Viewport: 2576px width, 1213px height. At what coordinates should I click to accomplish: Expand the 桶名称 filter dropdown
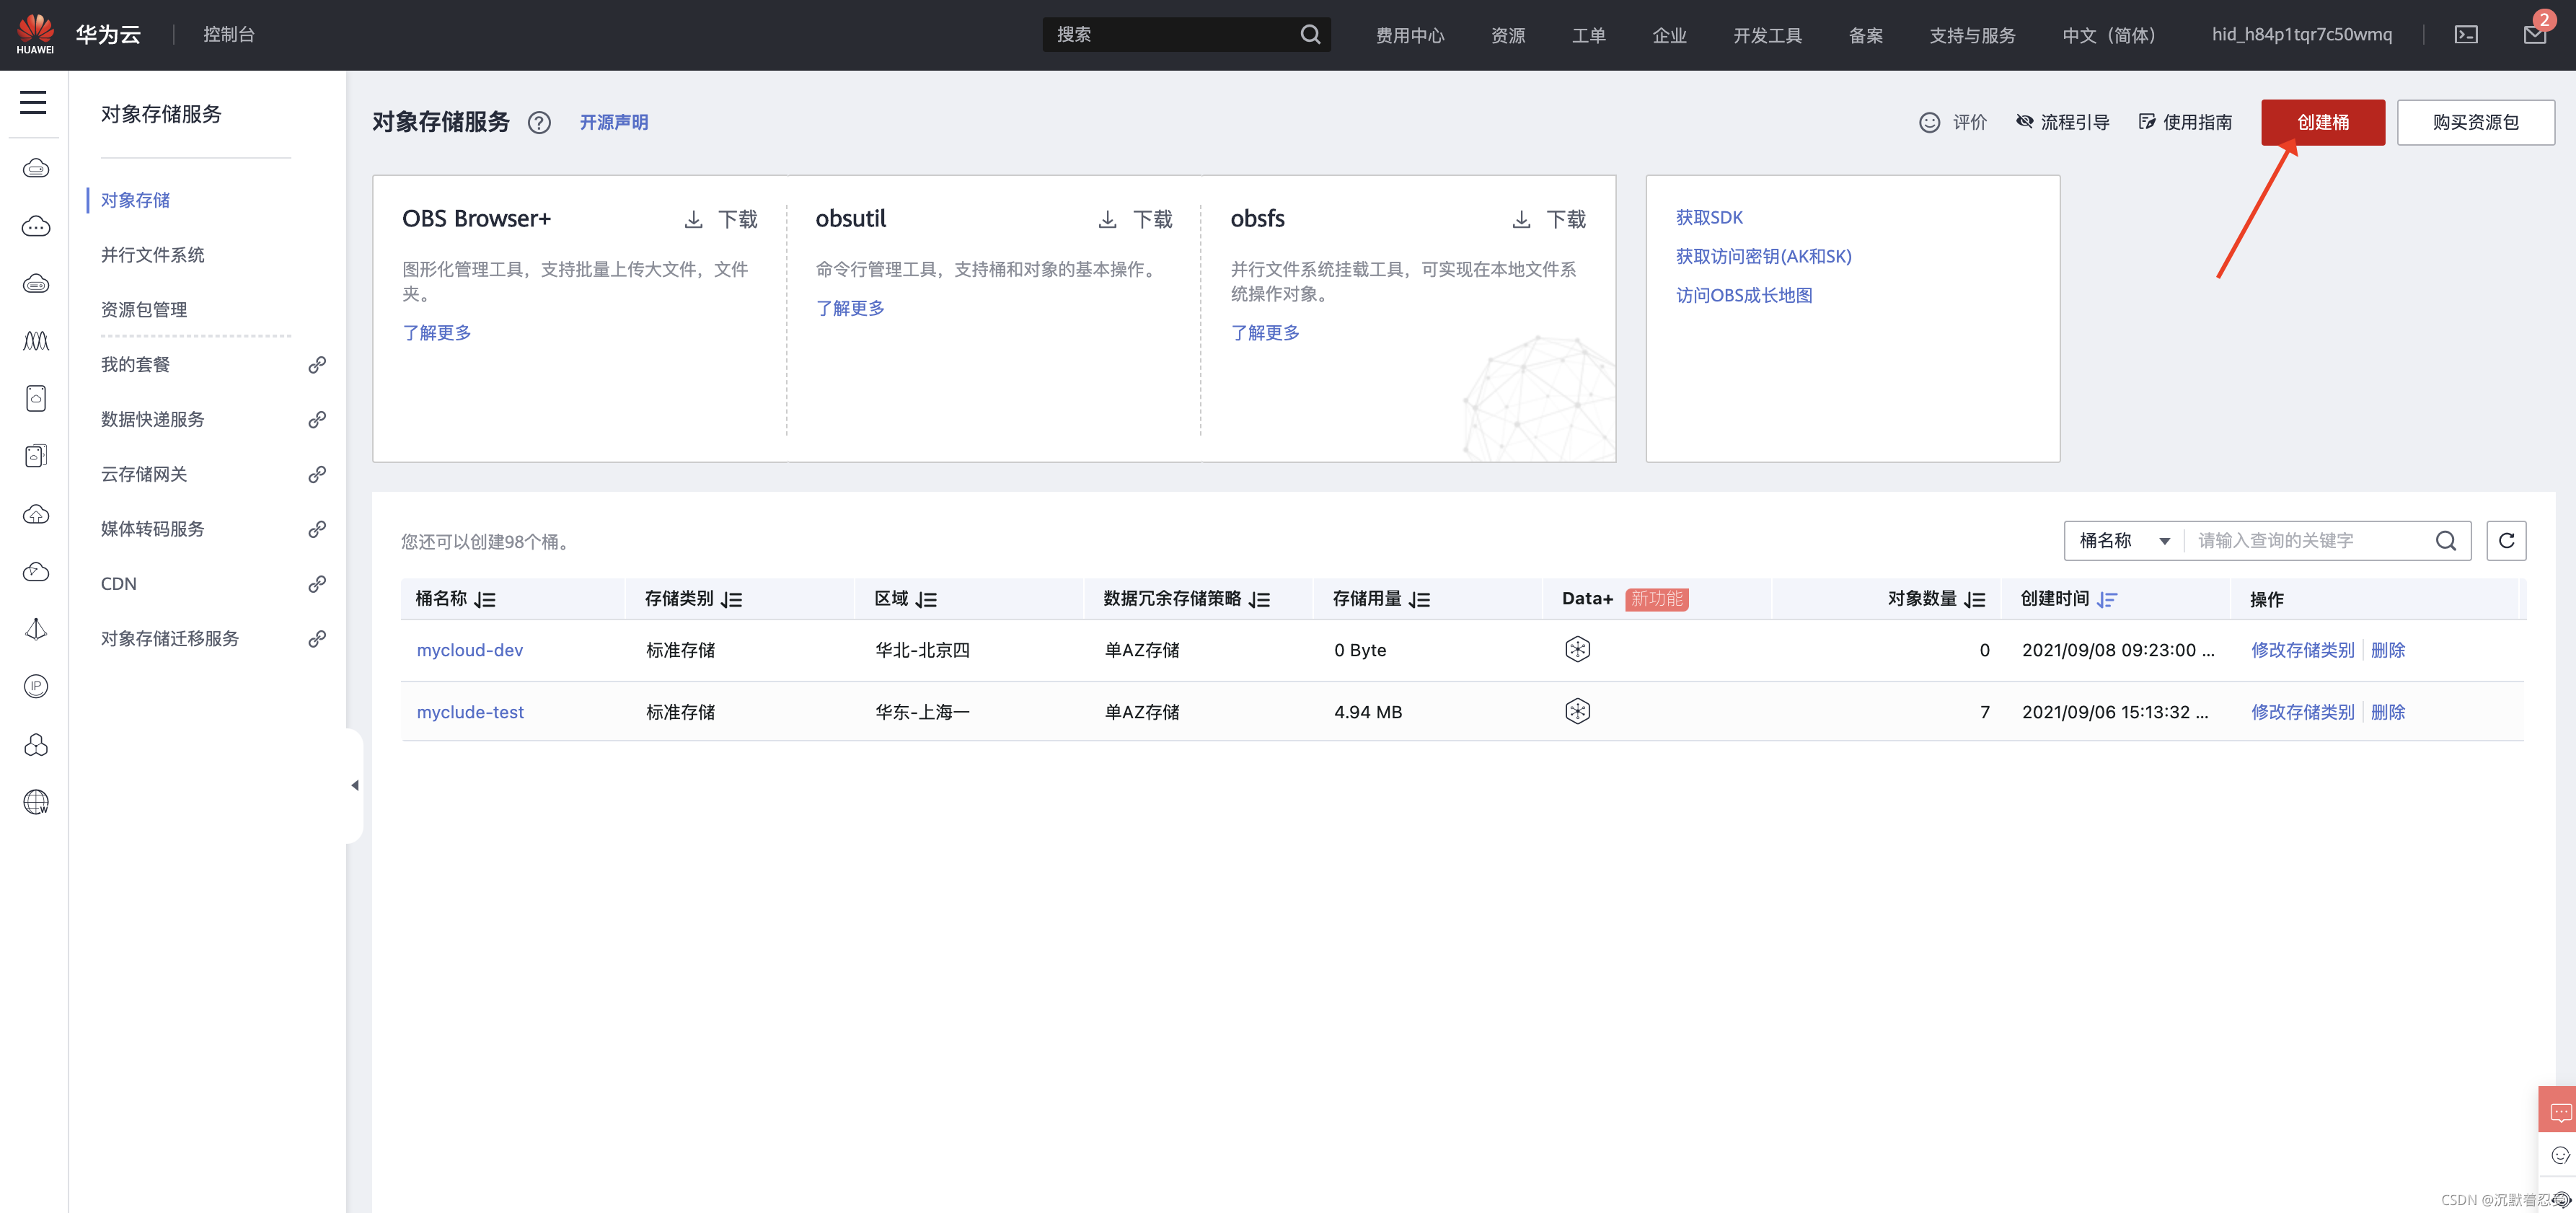(x=2123, y=541)
